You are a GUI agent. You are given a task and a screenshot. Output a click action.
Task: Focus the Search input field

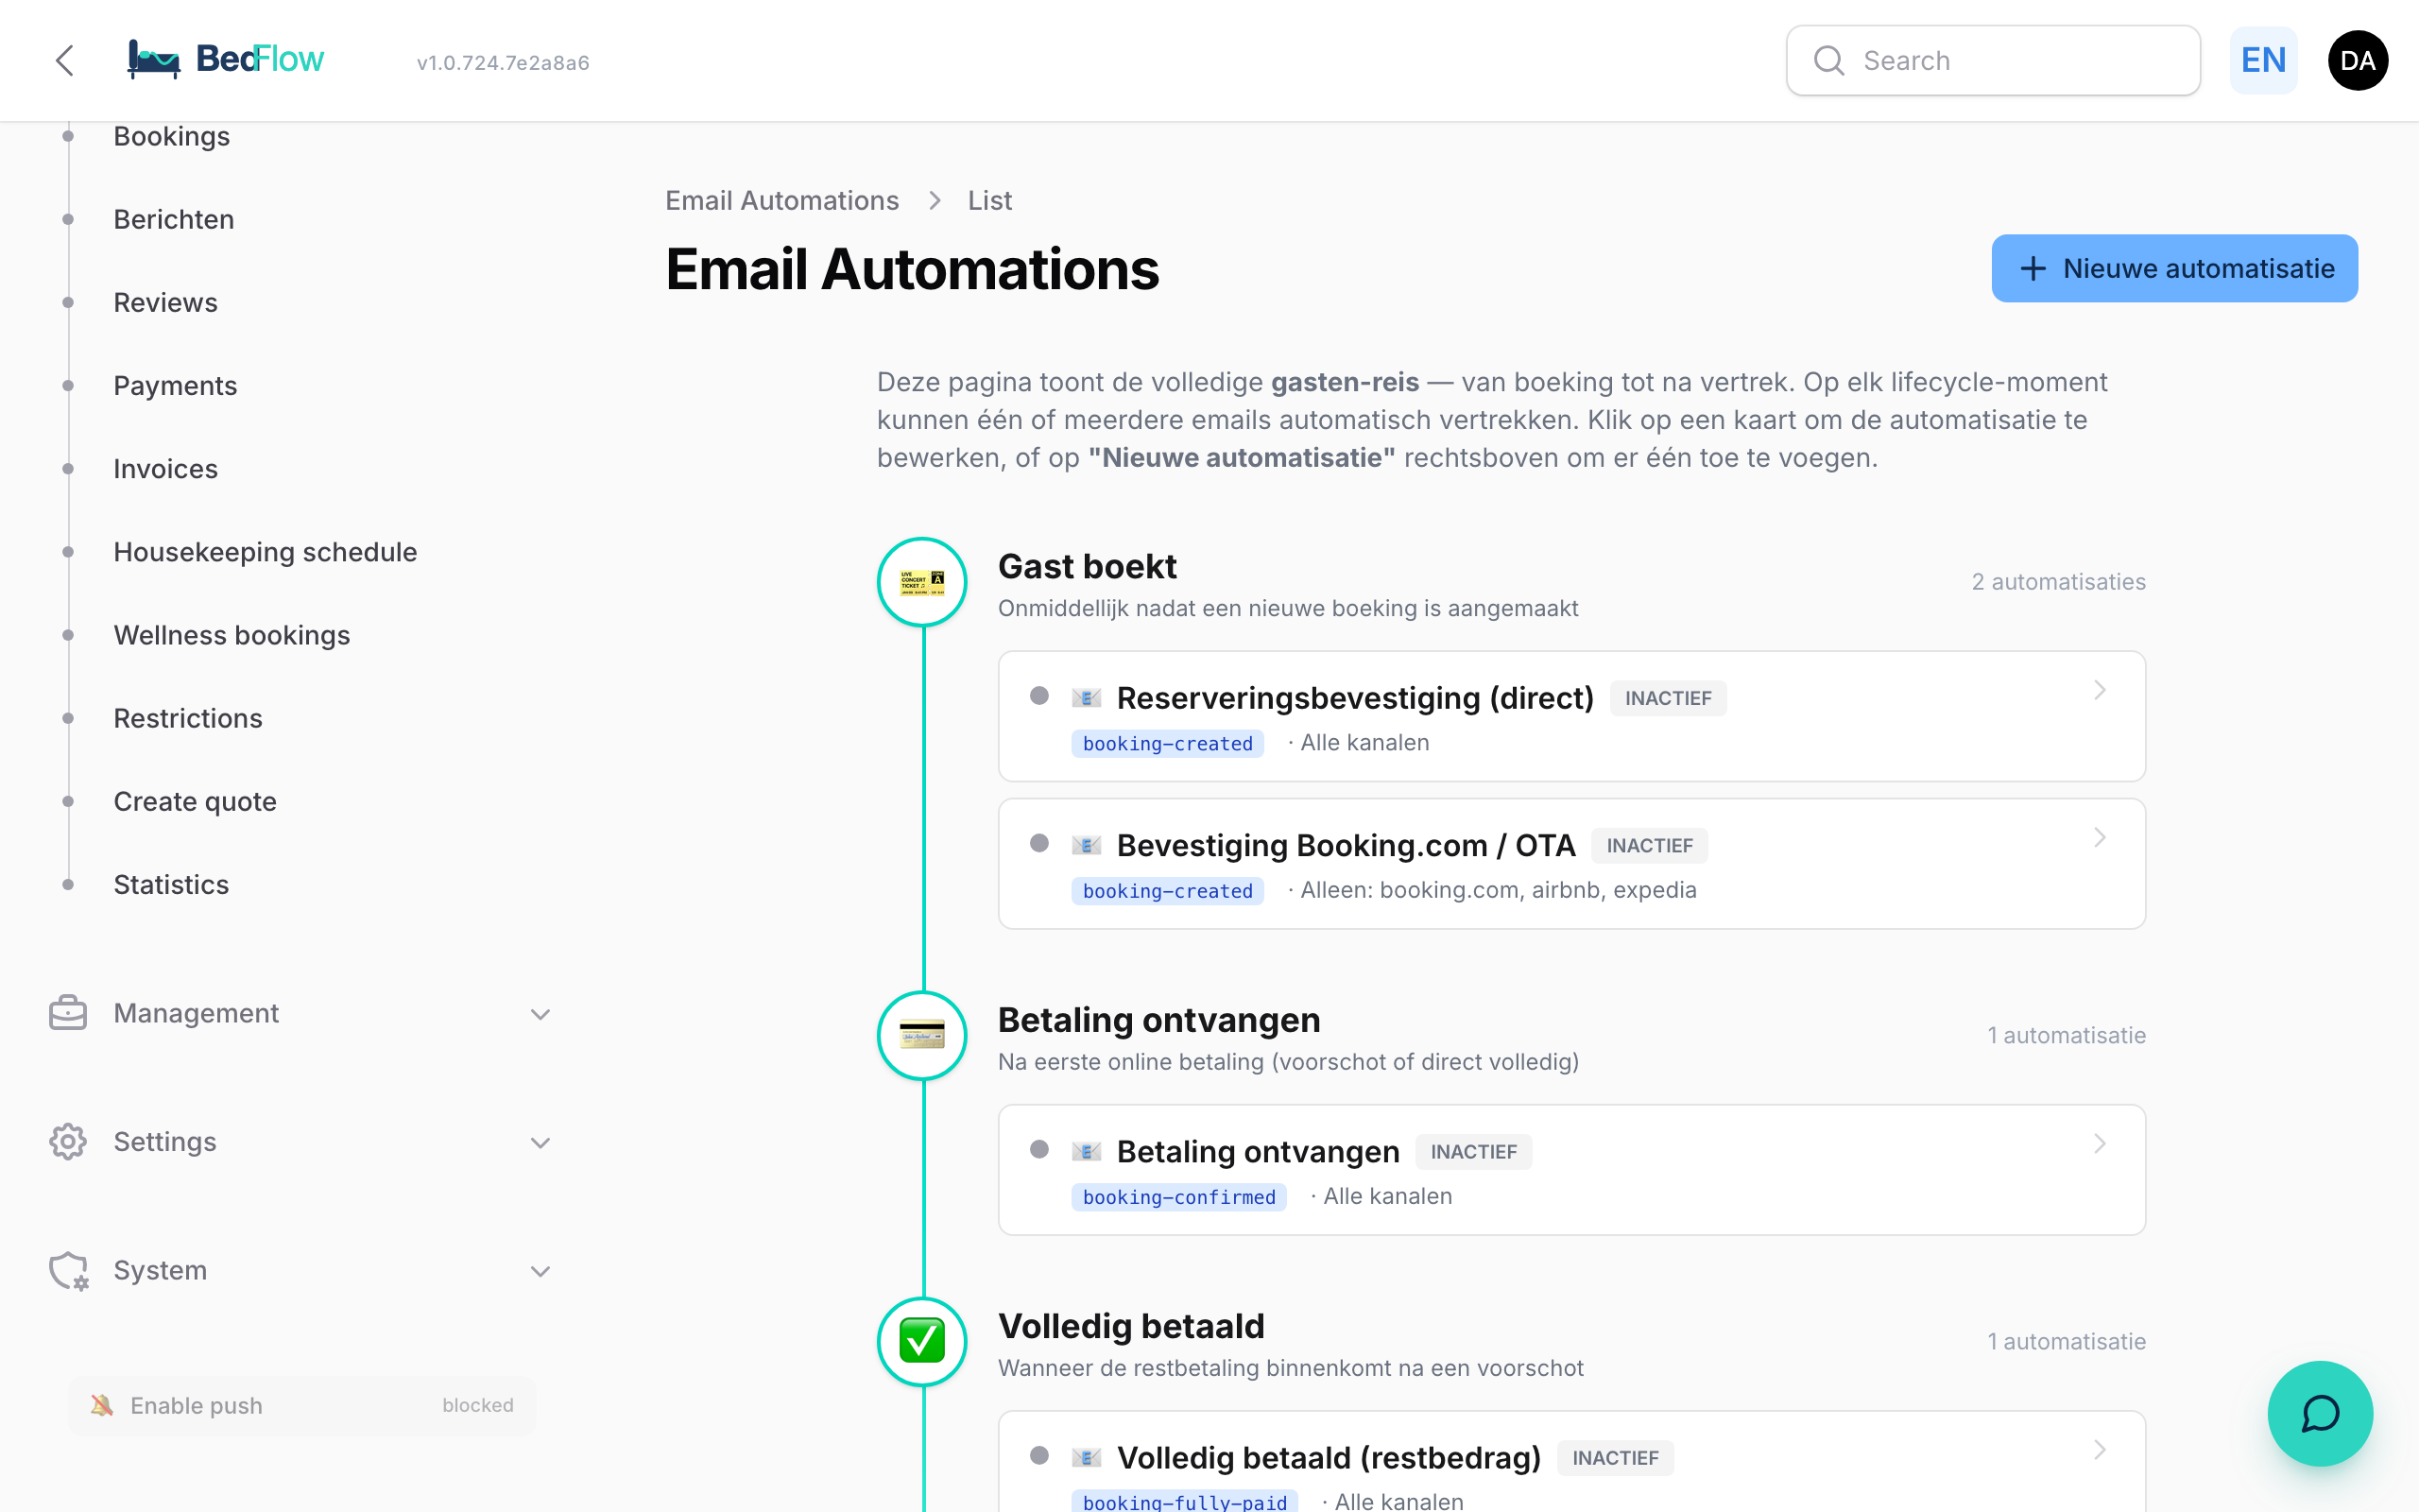(x=1993, y=61)
